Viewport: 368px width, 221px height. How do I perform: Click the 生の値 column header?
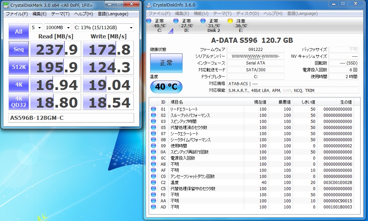[x=336, y=102]
